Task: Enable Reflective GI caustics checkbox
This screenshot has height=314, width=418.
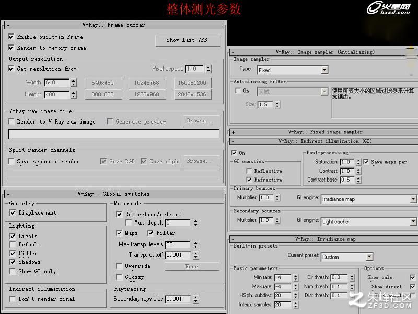Action: 249,171
